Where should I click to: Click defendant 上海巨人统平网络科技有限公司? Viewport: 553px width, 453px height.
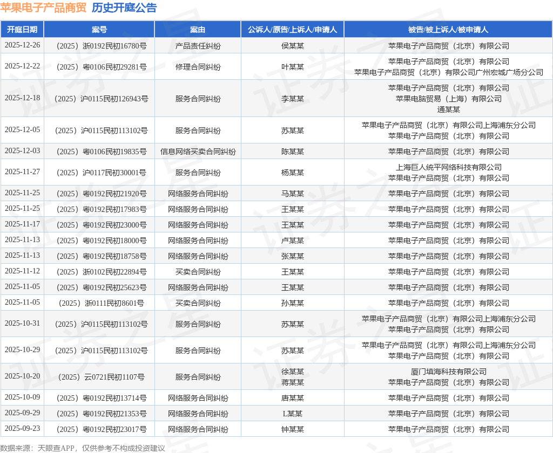pos(449,167)
